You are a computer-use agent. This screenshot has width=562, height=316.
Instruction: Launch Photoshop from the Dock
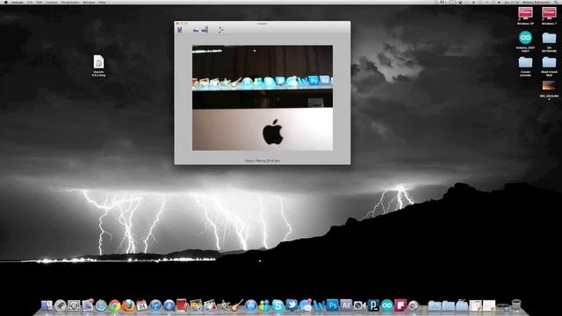[x=332, y=305]
